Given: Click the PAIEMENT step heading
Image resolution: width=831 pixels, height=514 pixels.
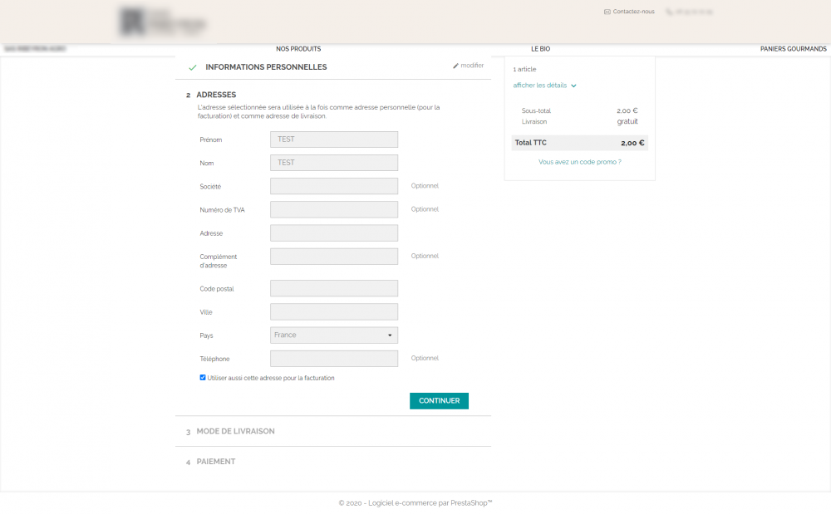Looking at the screenshot, I should tap(215, 461).
